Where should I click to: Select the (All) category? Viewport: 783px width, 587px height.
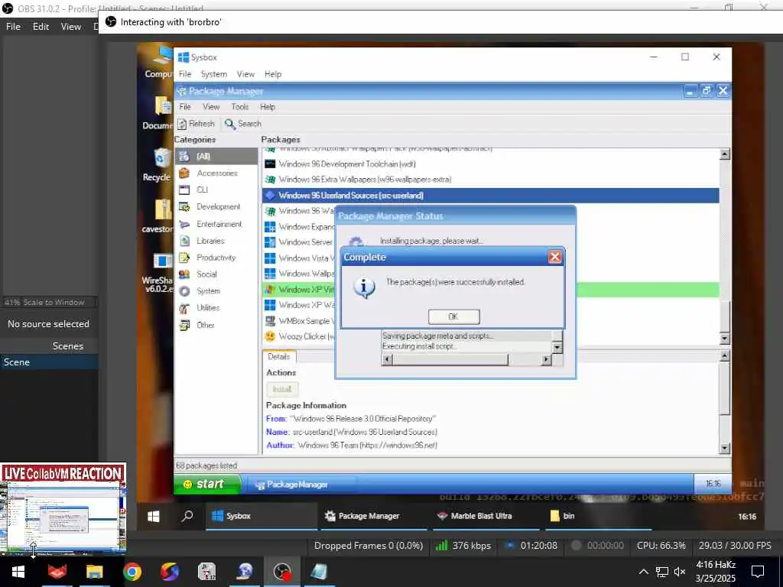pos(216,156)
